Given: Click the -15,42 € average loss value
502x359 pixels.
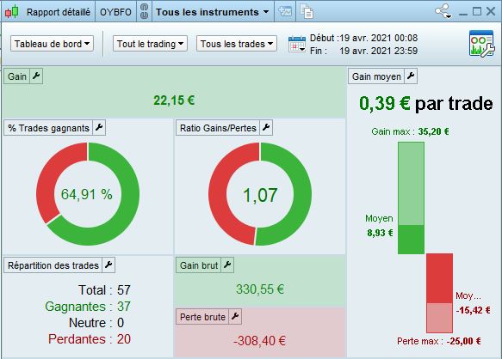Looking at the screenshot, I should click(x=474, y=310).
